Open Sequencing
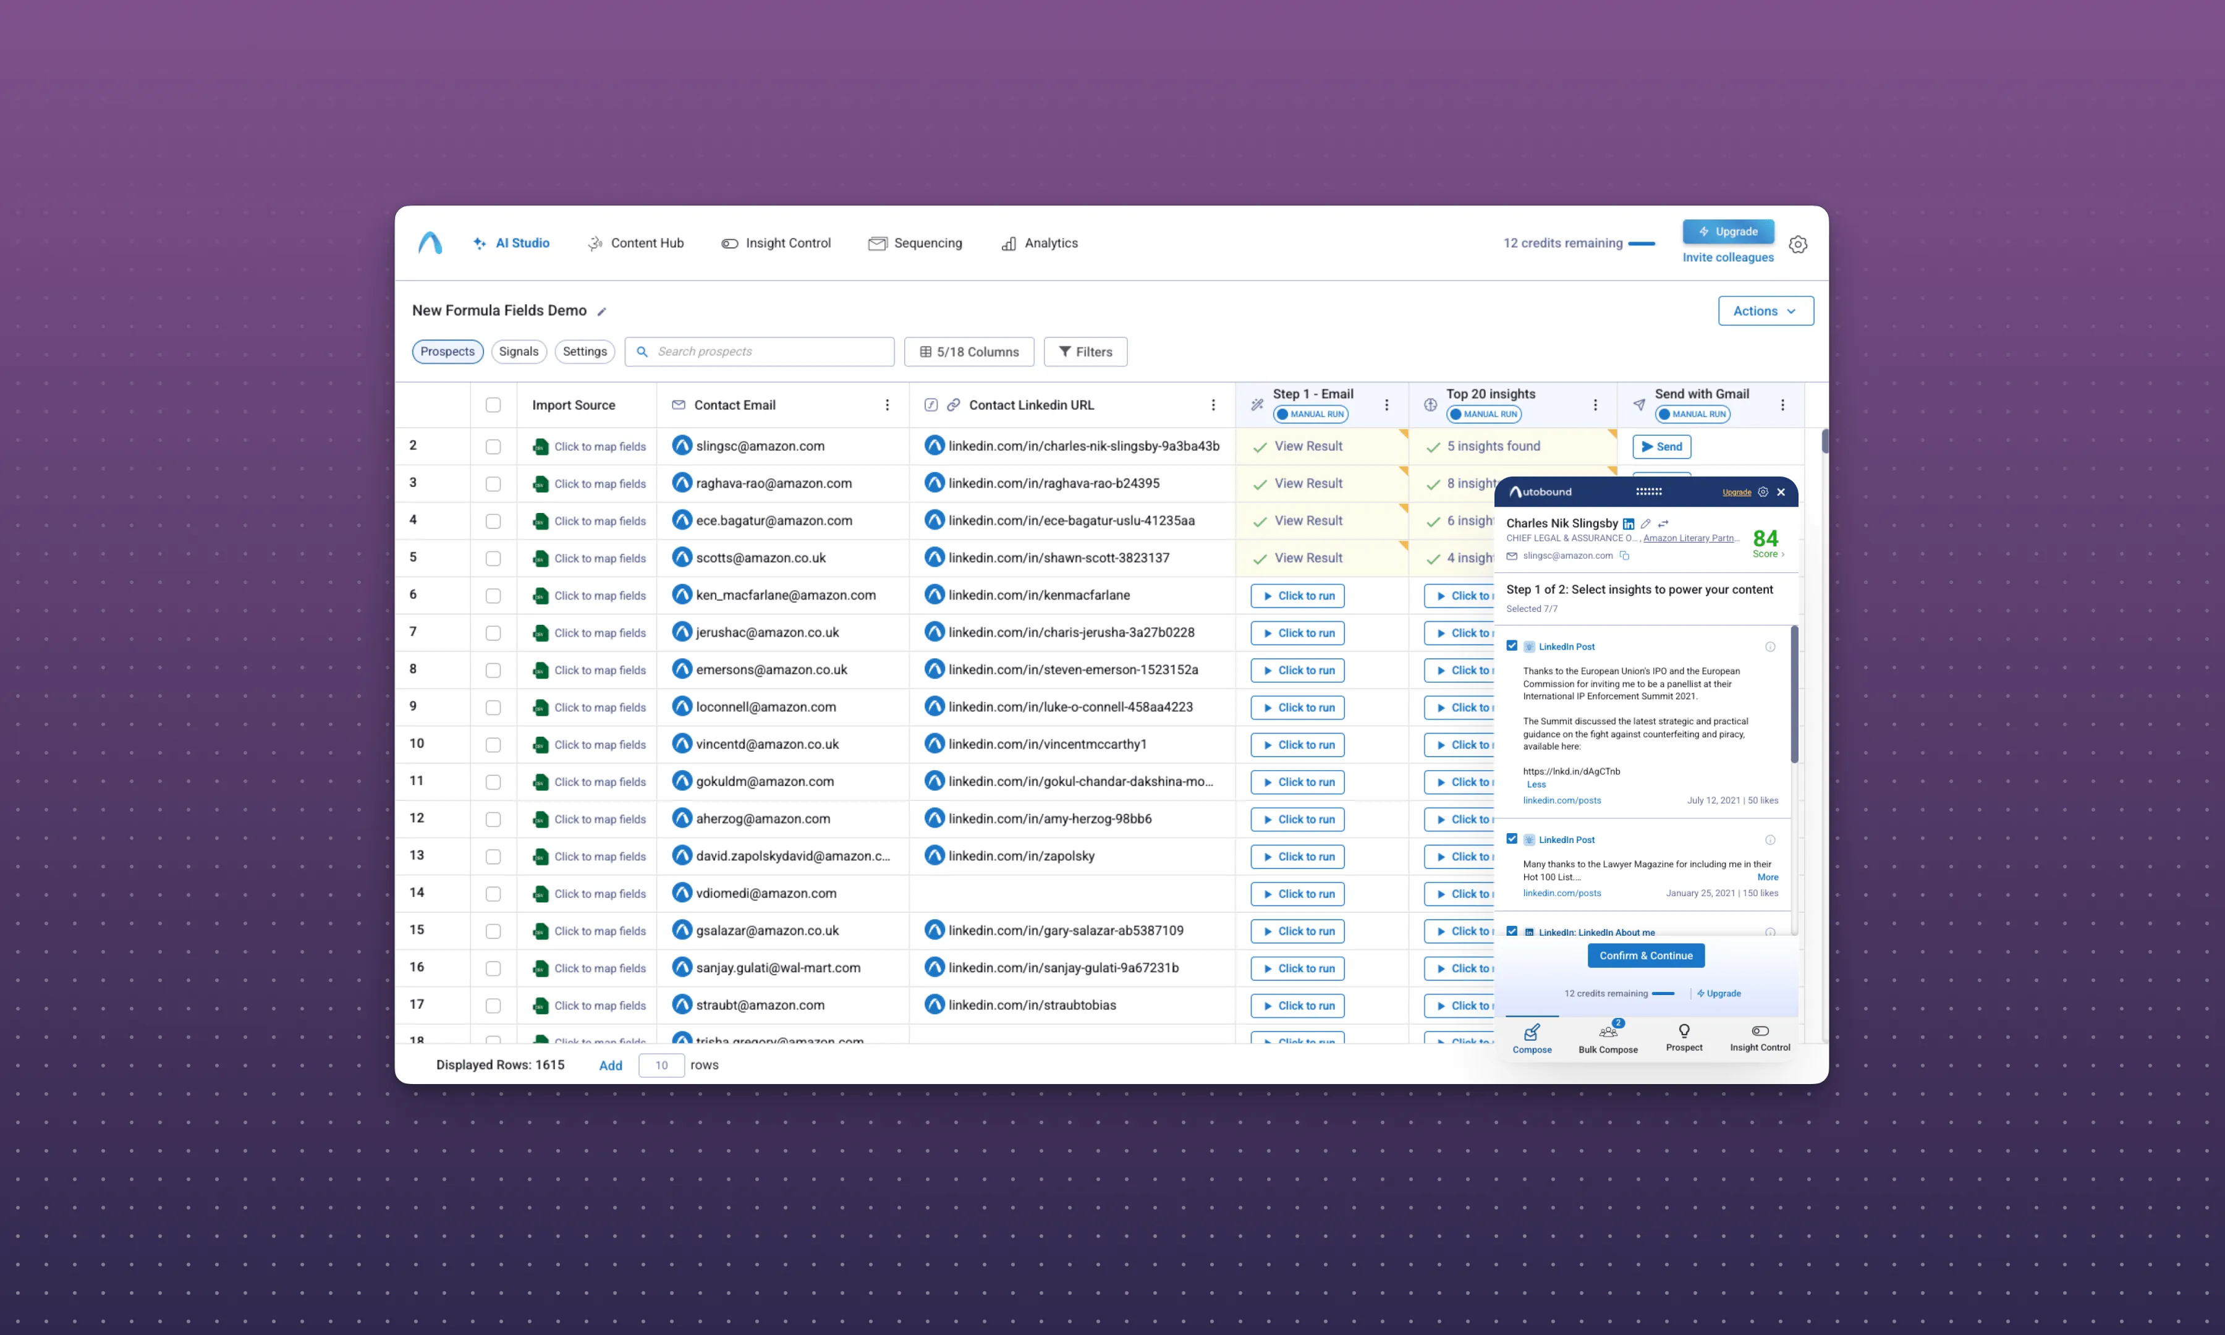Image resolution: width=2225 pixels, height=1335 pixels. point(915,243)
